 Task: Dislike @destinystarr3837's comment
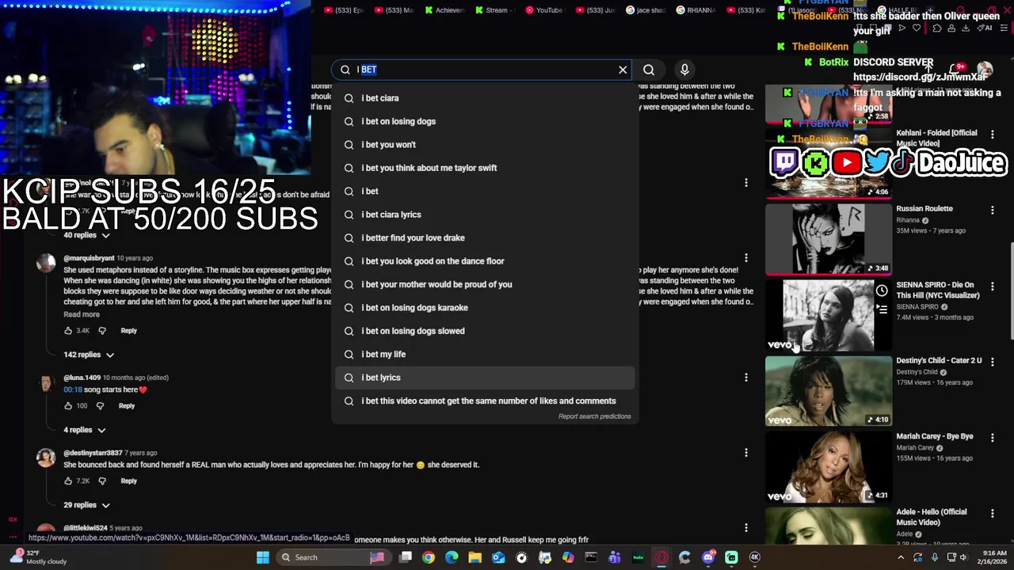click(101, 481)
